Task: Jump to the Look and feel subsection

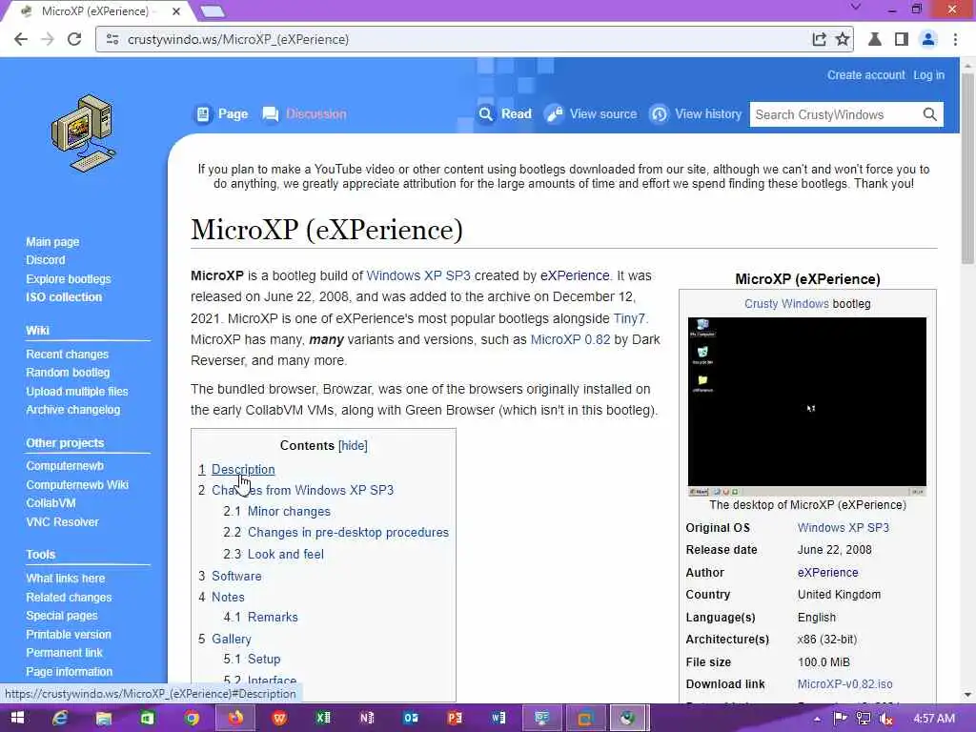Action: (x=286, y=555)
